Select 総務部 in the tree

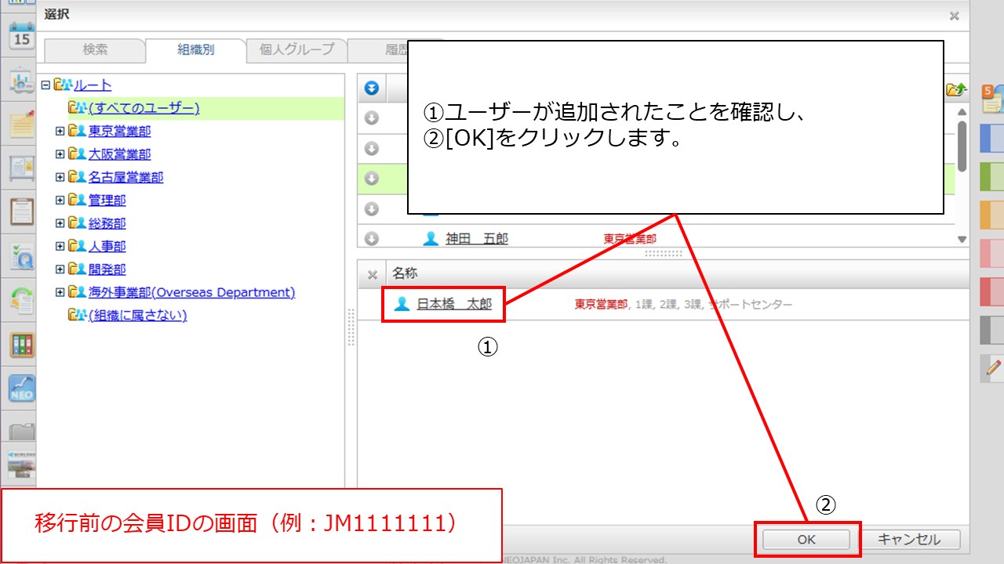coord(107,223)
